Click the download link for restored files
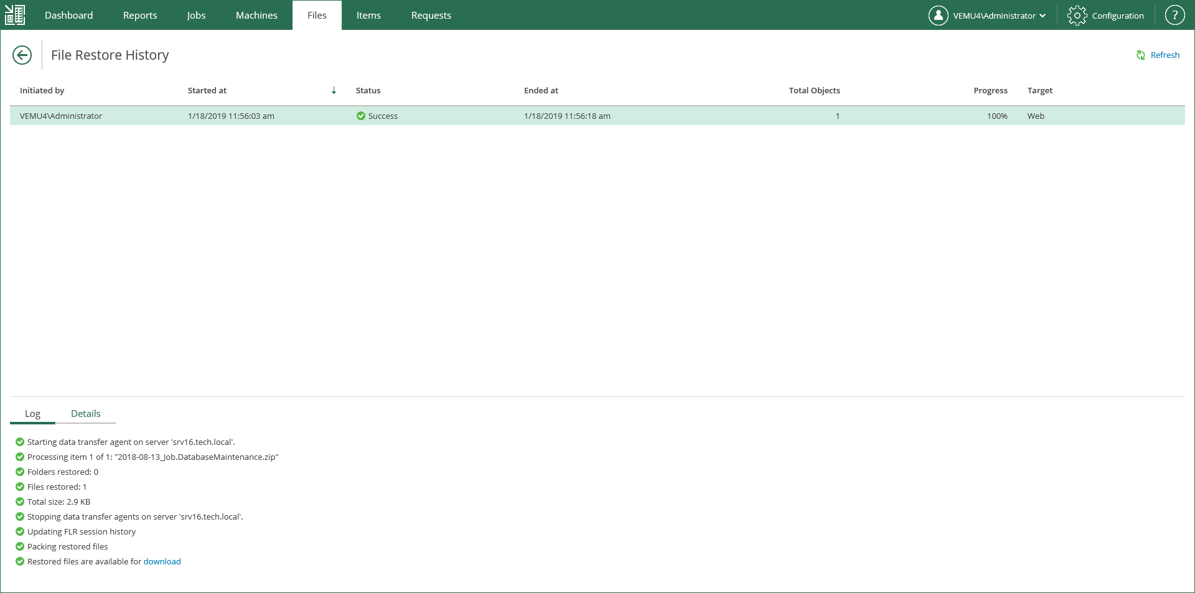 click(x=162, y=561)
